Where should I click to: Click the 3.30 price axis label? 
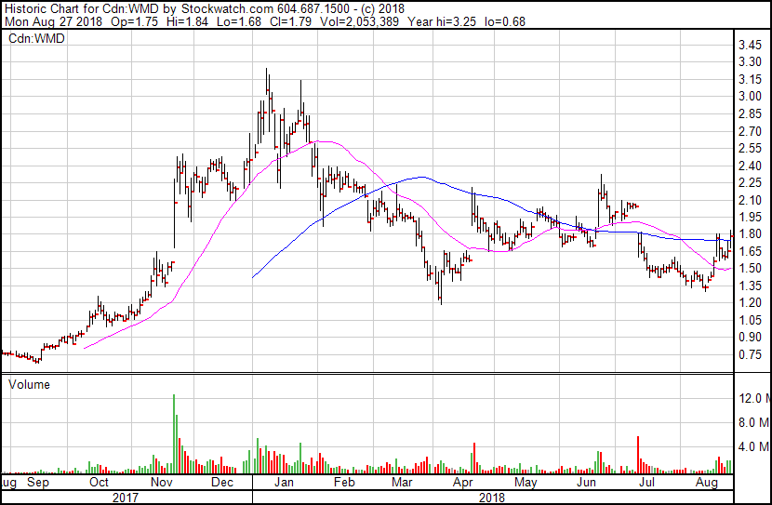click(x=750, y=61)
